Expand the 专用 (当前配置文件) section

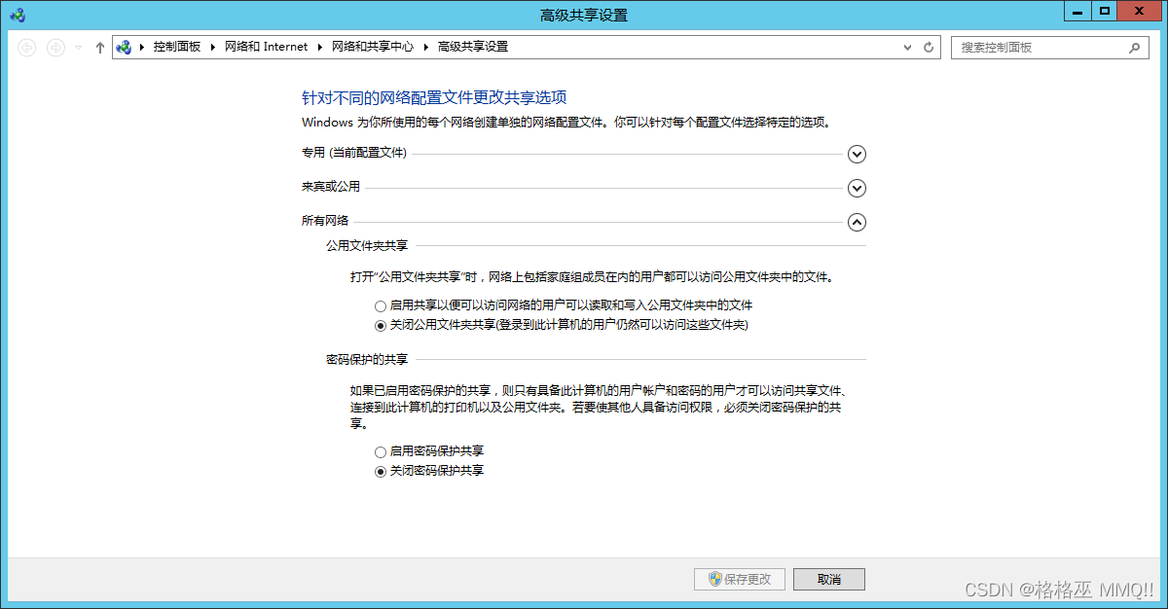(857, 154)
